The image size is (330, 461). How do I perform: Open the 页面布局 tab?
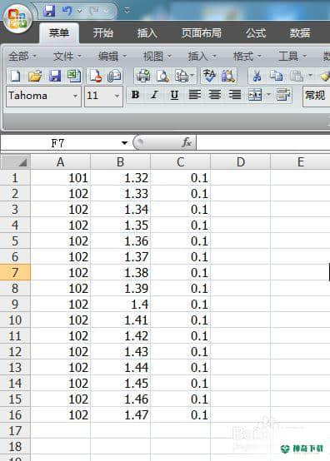(201, 32)
